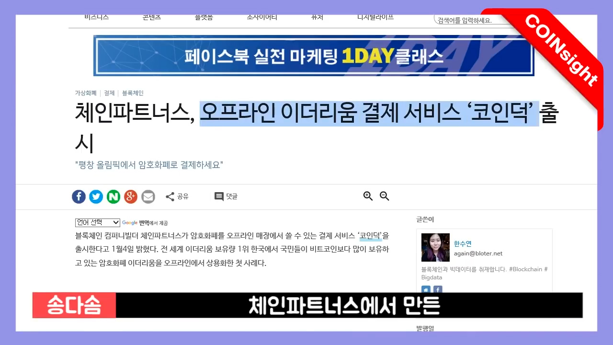
Task: Open author's homepage icon
Action: pos(426,290)
